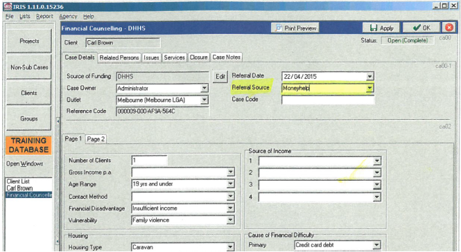Switch to the Services tab

point(174,57)
